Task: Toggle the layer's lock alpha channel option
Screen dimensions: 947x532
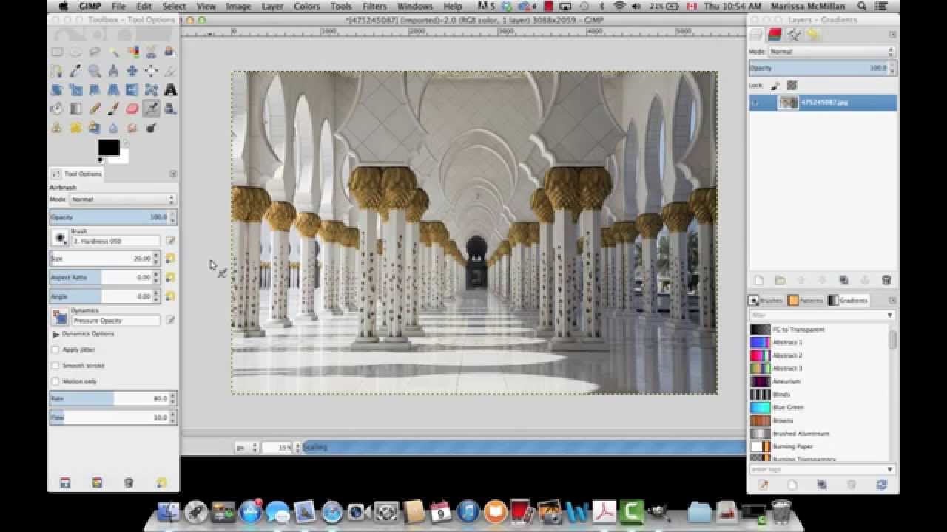Action: (x=792, y=86)
